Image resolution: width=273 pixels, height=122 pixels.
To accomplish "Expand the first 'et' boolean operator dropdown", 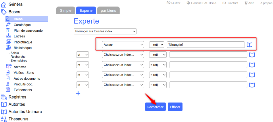I will [x=82, y=55].
